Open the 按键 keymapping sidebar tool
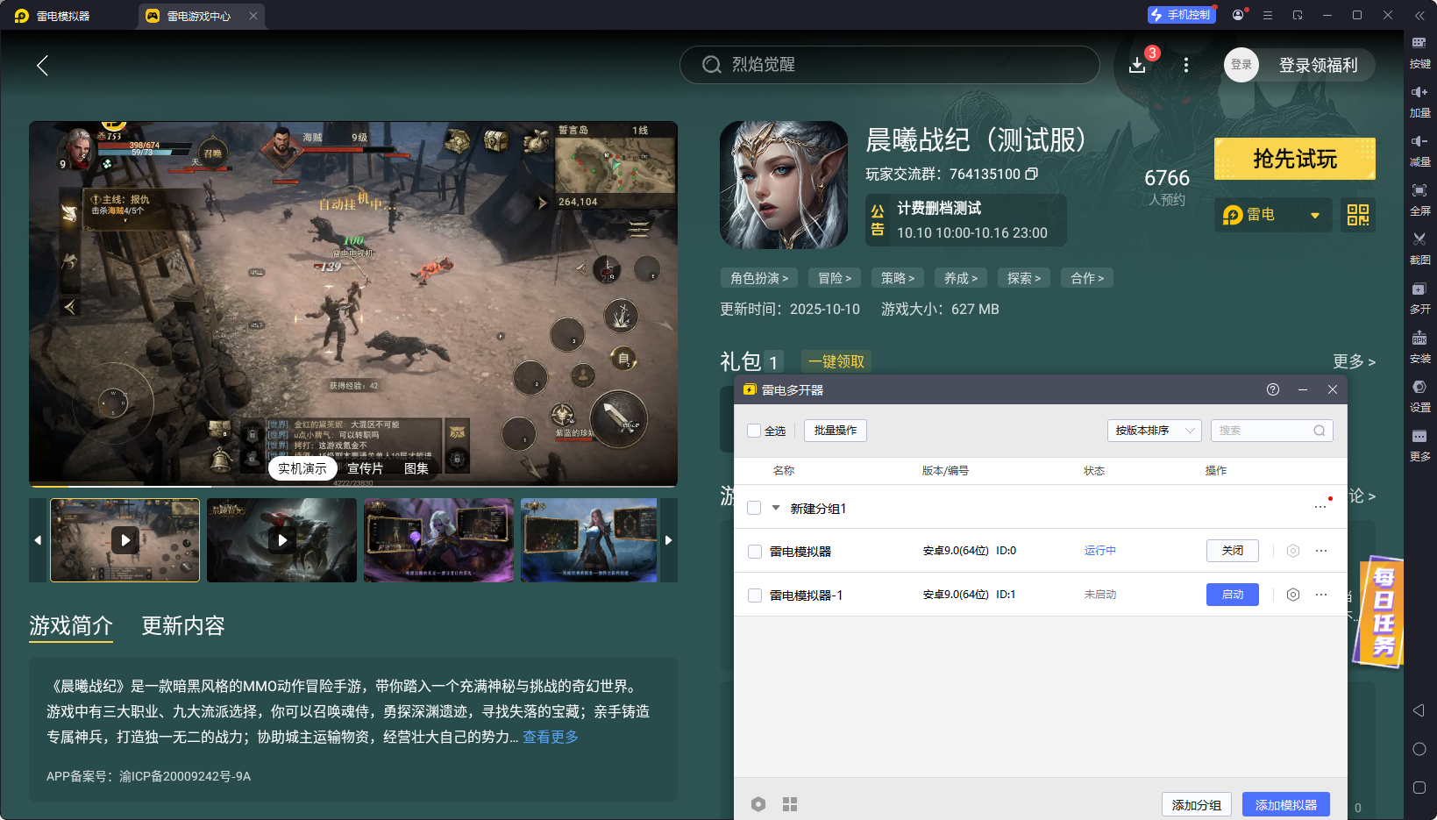The height and width of the screenshot is (820, 1437). 1419,52
